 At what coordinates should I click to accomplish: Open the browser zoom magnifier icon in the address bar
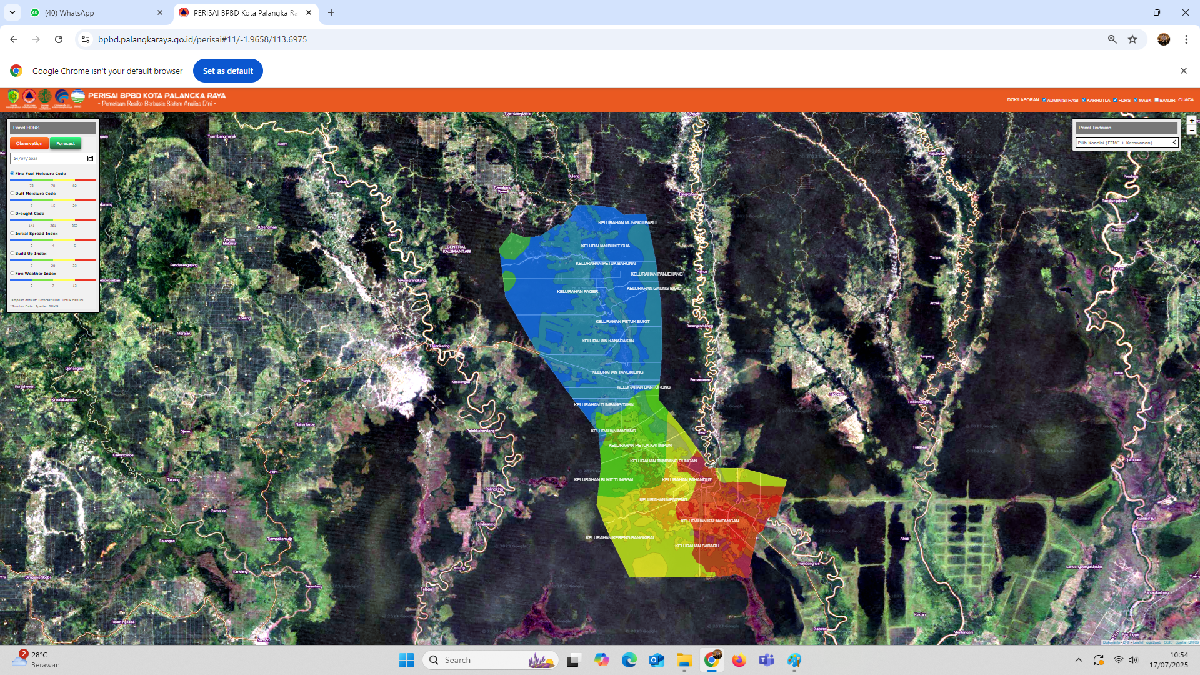click(x=1112, y=39)
